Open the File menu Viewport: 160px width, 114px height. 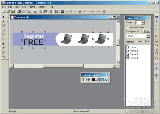[x=4, y=7]
